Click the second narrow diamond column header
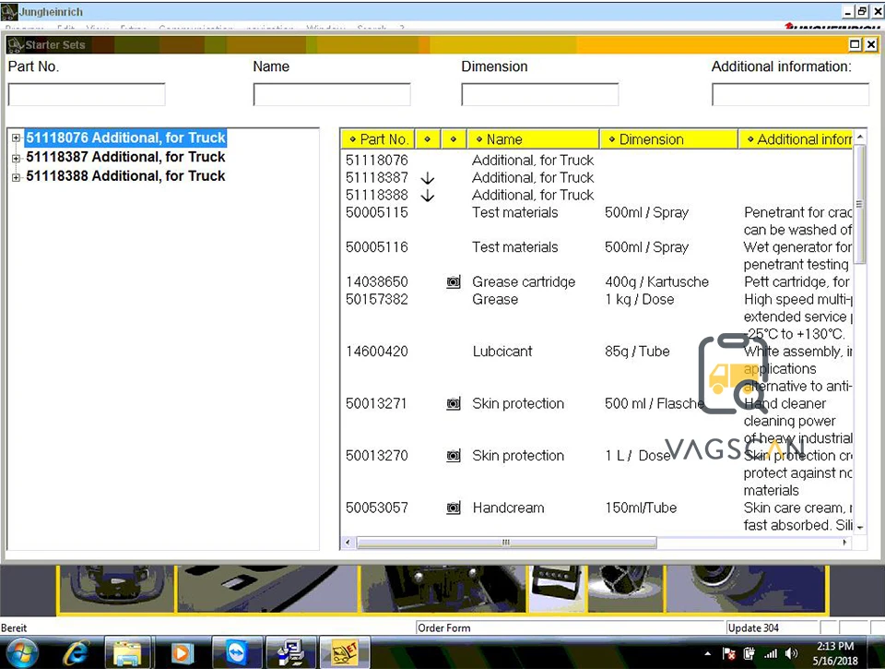The image size is (885, 669). tap(454, 139)
